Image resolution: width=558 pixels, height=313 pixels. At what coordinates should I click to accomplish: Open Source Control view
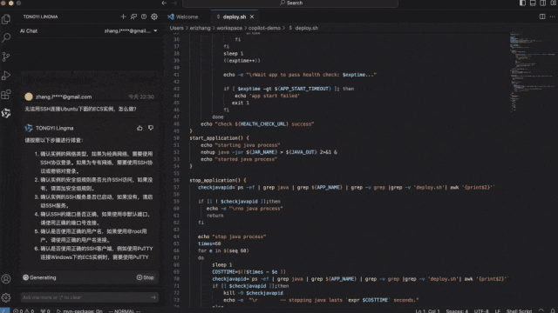coord(6,57)
